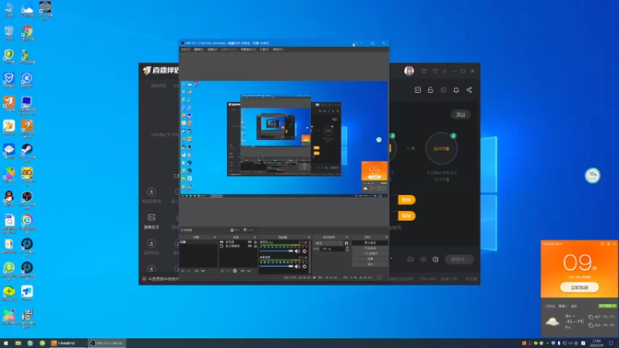Open message icon in streaming companion title bar
Screen dimensions: 619x348
tap(424, 71)
